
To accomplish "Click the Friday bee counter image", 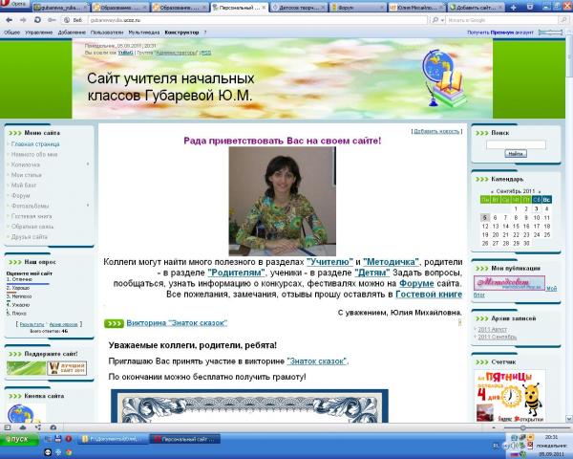I will pos(509,396).
